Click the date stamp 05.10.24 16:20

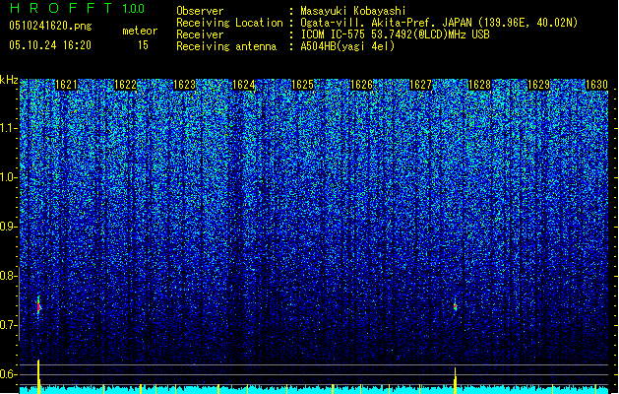pyautogui.click(x=50, y=45)
